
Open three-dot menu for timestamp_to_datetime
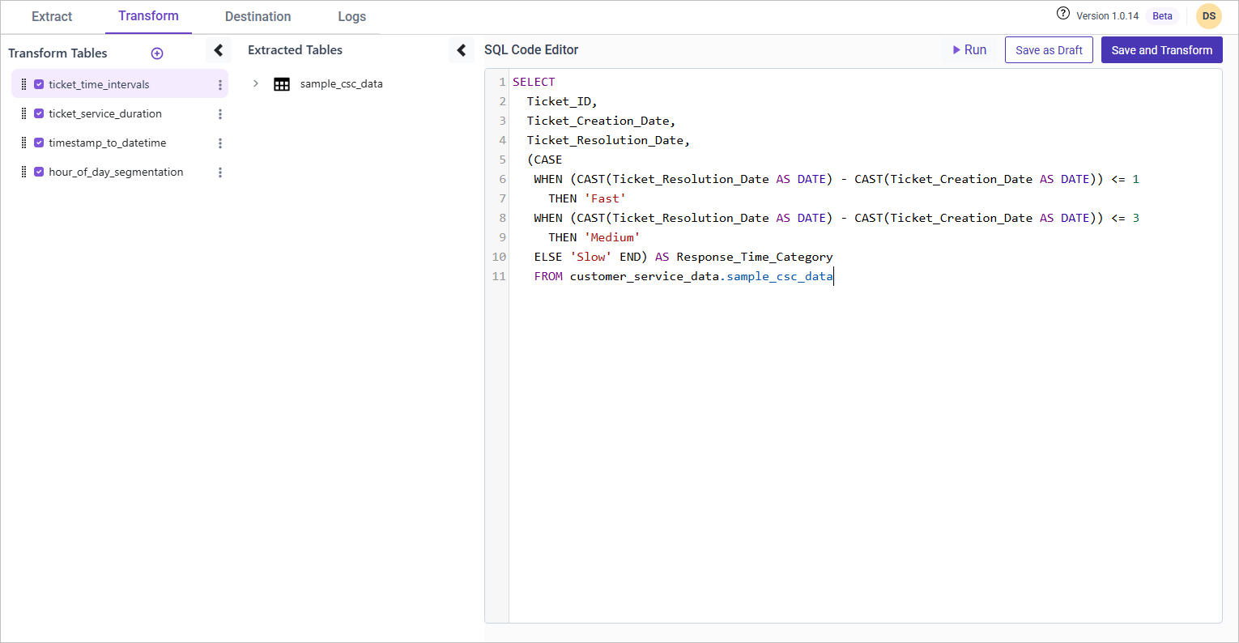[x=220, y=143]
